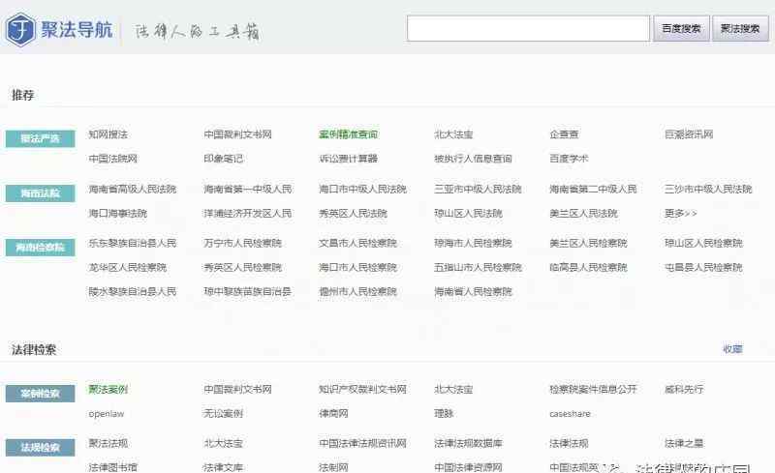This screenshot has height=473, width=775.
Task: Open the caseshare link
Action: coord(570,414)
